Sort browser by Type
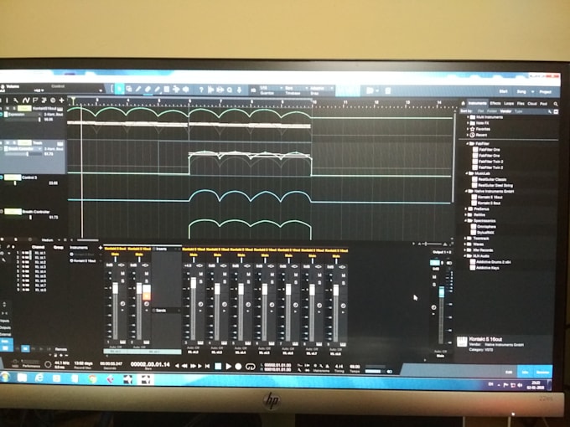The height and width of the screenshot is (427, 570). pyautogui.click(x=518, y=111)
